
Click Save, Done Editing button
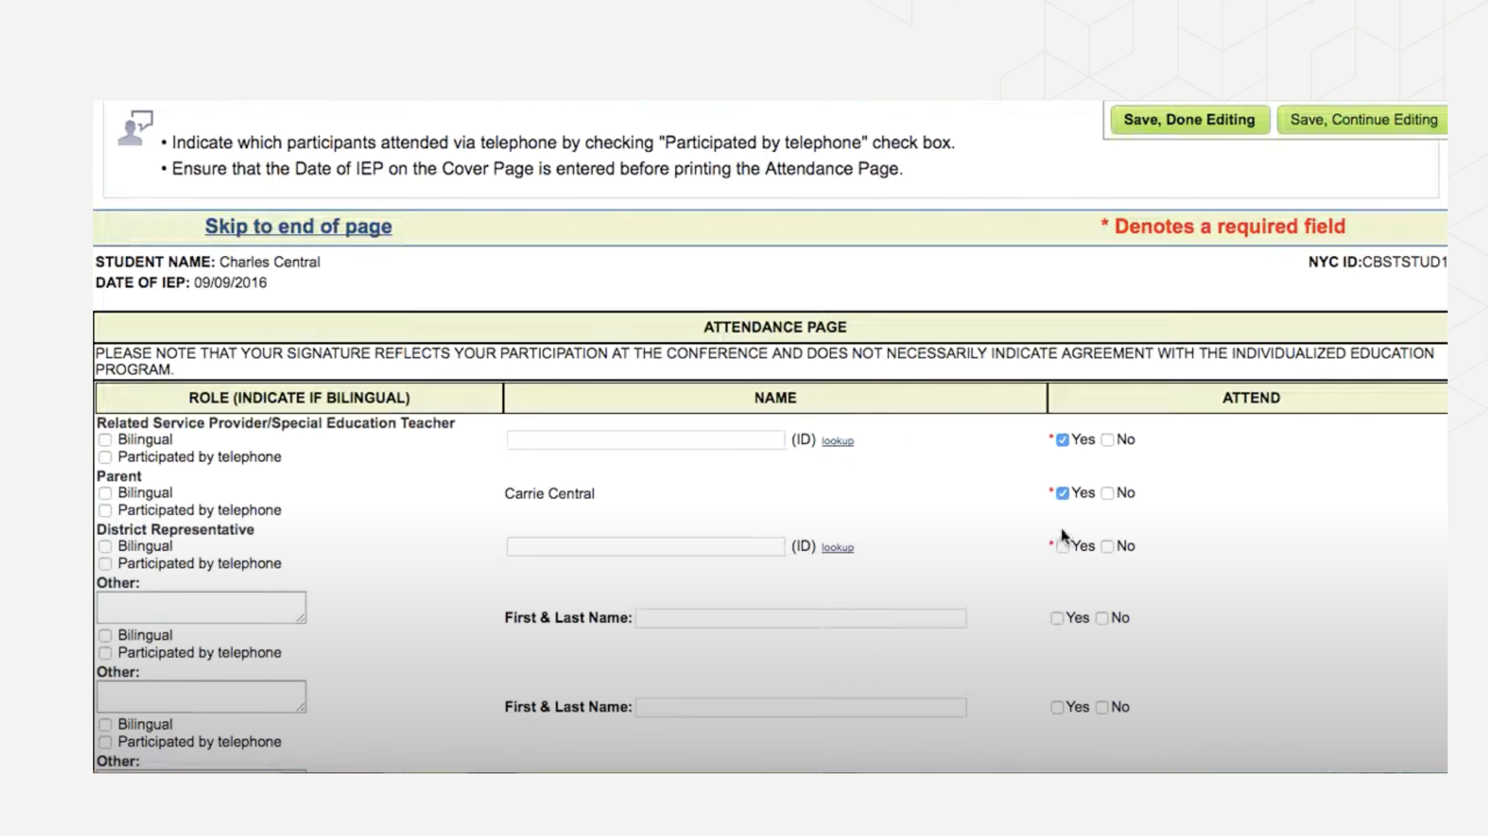pyautogui.click(x=1189, y=120)
